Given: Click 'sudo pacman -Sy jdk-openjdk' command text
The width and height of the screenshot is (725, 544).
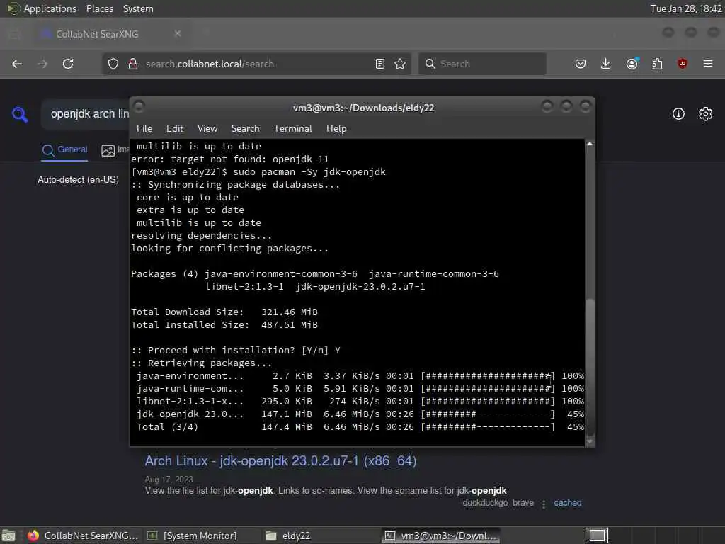Looking at the screenshot, I should click(309, 171).
